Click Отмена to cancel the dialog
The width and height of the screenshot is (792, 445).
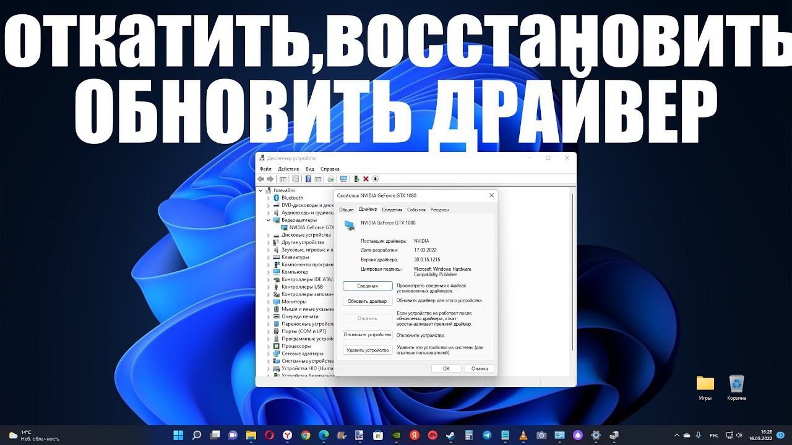point(480,369)
